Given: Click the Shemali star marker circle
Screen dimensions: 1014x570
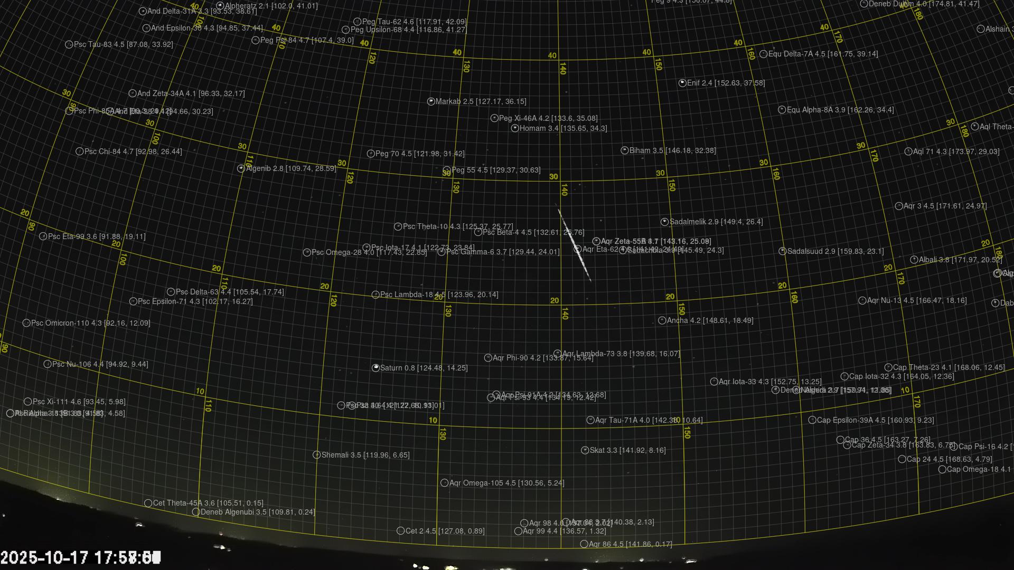Looking at the screenshot, I should click(x=317, y=455).
